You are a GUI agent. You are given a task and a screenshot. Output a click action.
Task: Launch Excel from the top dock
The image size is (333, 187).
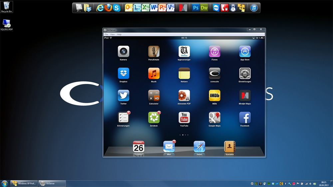(x=146, y=8)
